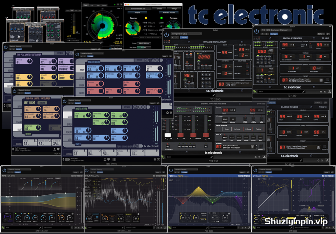The image size is (336, 234).
Task: Click favorite heart icon in VSS3 preset bar
Action: tap(109, 159)
